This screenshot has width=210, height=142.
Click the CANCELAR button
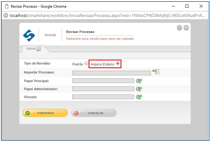(x=94, y=113)
